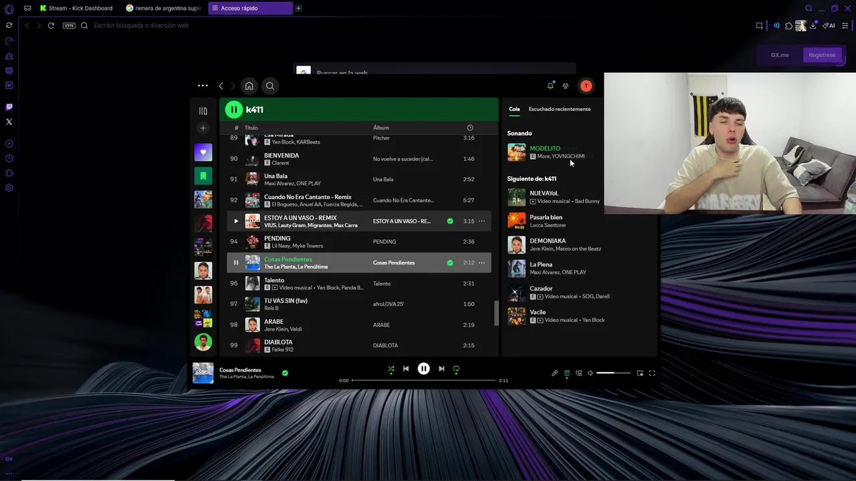Pause Cosas Pendientes in track list
The height and width of the screenshot is (481, 856).
coord(235,263)
